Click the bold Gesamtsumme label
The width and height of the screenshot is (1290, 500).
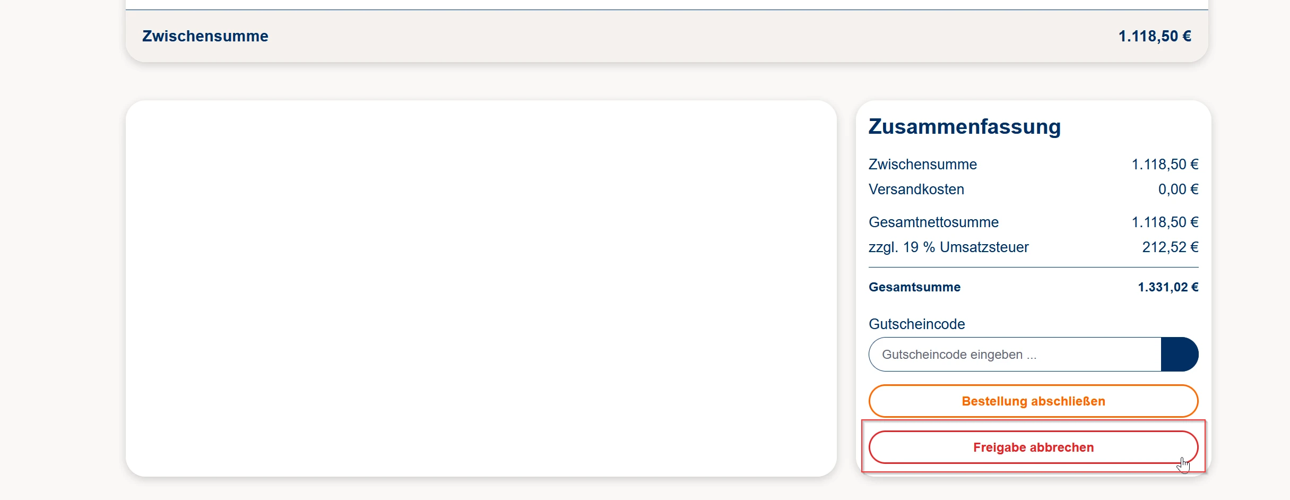(914, 287)
